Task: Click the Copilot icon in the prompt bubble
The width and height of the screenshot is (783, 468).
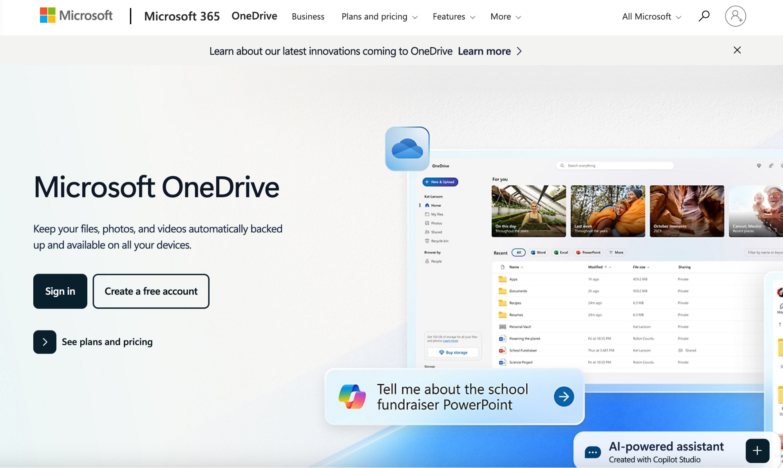Action: (352, 396)
